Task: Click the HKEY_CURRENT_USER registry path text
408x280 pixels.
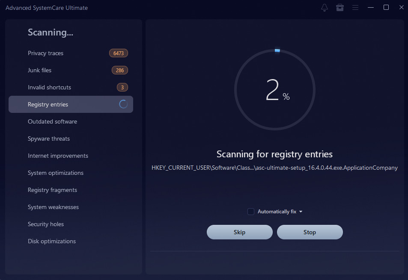Action: [x=274, y=168]
